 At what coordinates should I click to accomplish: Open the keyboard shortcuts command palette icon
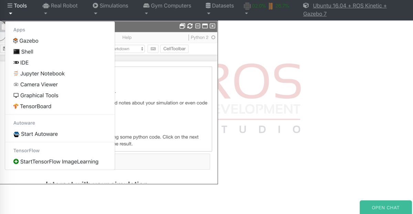pyautogui.click(x=153, y=49)
